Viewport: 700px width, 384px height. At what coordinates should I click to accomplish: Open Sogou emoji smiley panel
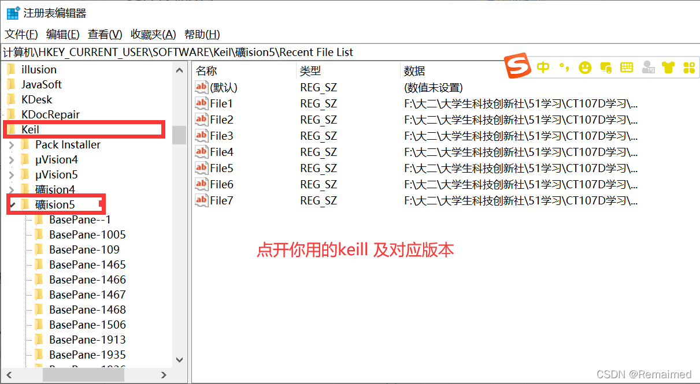[585, 68]
